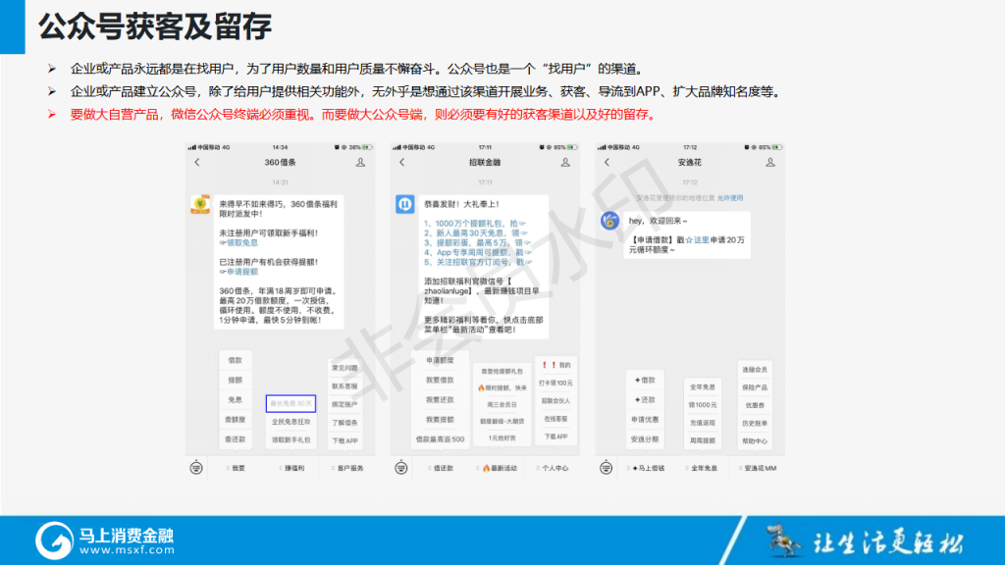Select 了解借条 menu item

pos(344,423)
